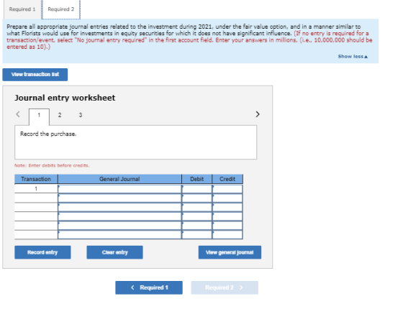Click the disabled Required 2 next button
403x309 pixels.
225,287
